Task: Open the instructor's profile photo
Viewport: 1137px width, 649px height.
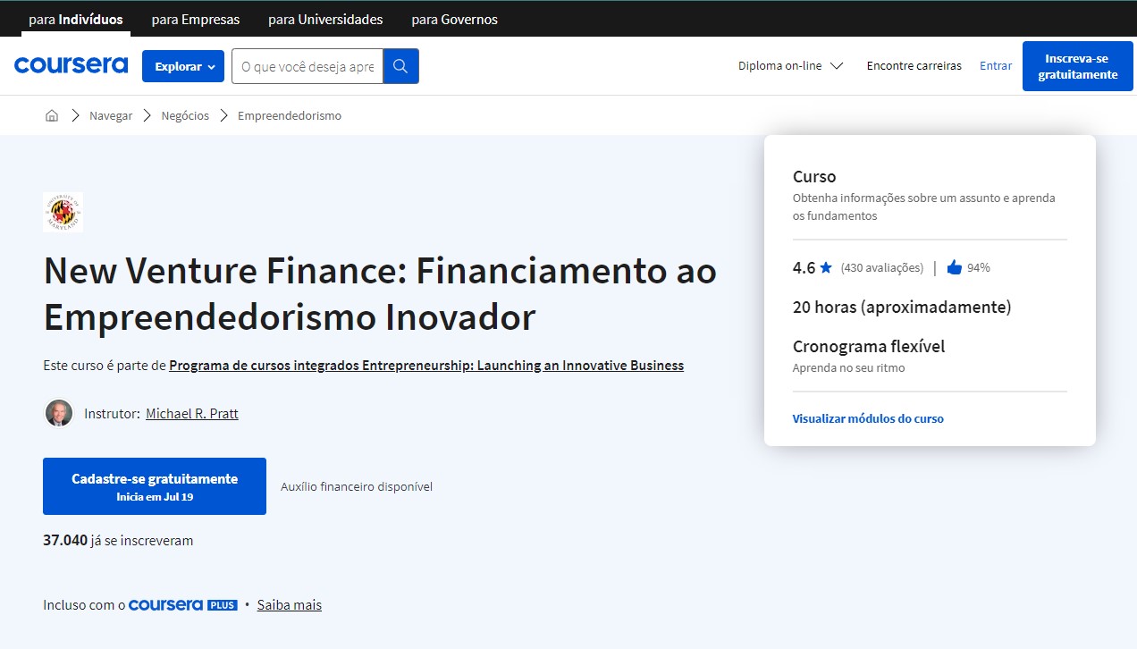Action: tap(59, 413)
